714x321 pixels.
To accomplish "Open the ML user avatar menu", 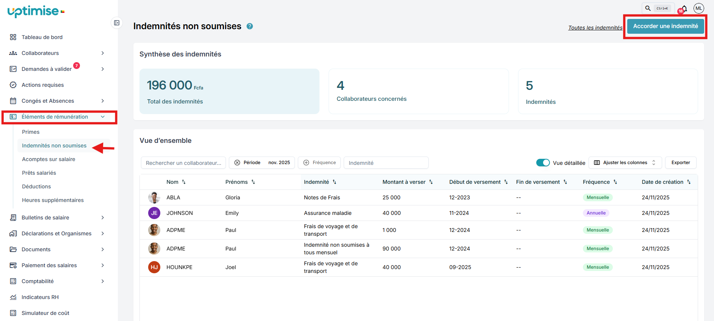I will click(698, 8).
